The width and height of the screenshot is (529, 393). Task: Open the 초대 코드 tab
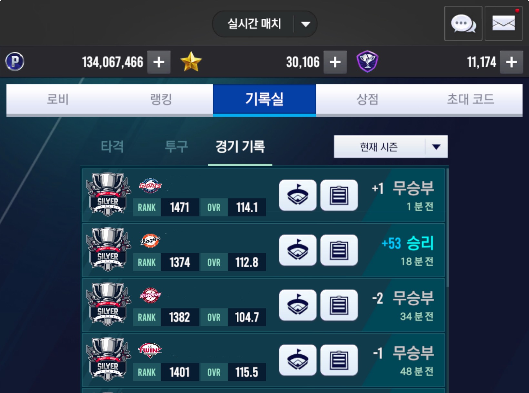click(471, 99)
